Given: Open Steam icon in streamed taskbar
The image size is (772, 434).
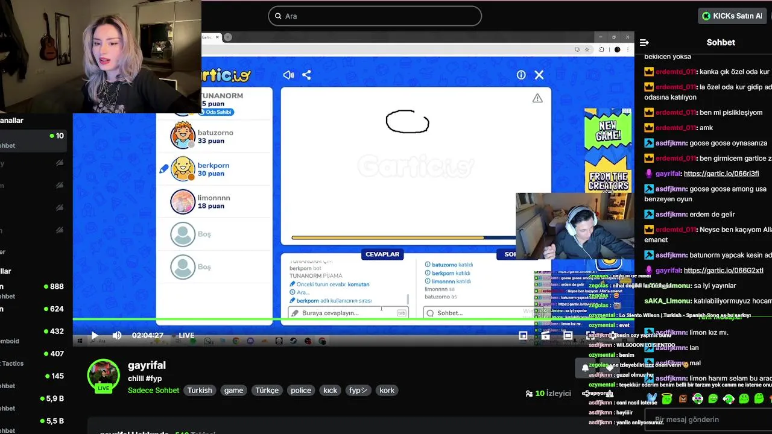Looking at the screenshot, I should (293, 341).
